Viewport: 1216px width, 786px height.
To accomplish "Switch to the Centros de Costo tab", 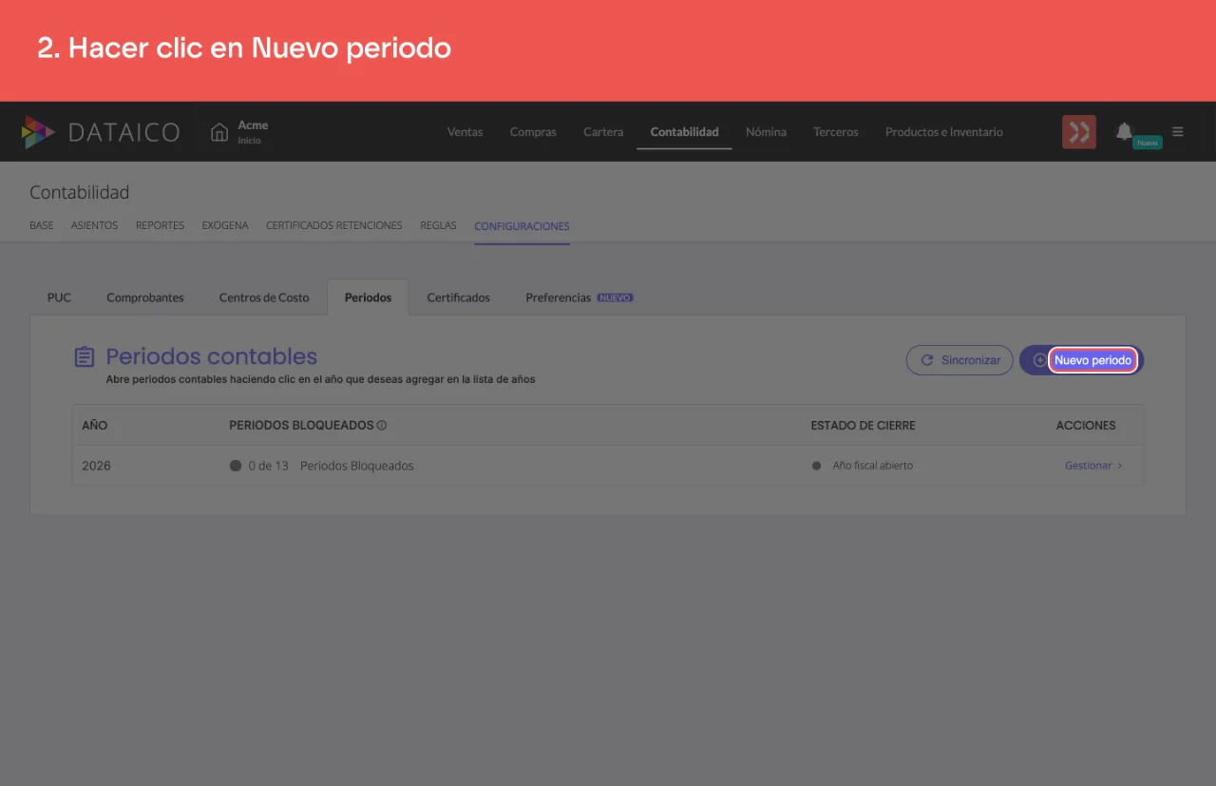I will (x=264, y=297).
